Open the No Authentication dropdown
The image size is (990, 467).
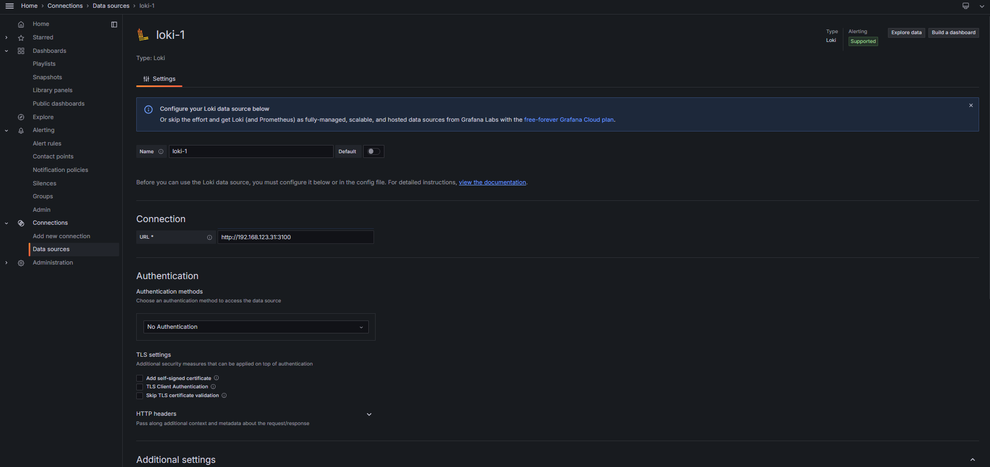[x=256, y=327]
